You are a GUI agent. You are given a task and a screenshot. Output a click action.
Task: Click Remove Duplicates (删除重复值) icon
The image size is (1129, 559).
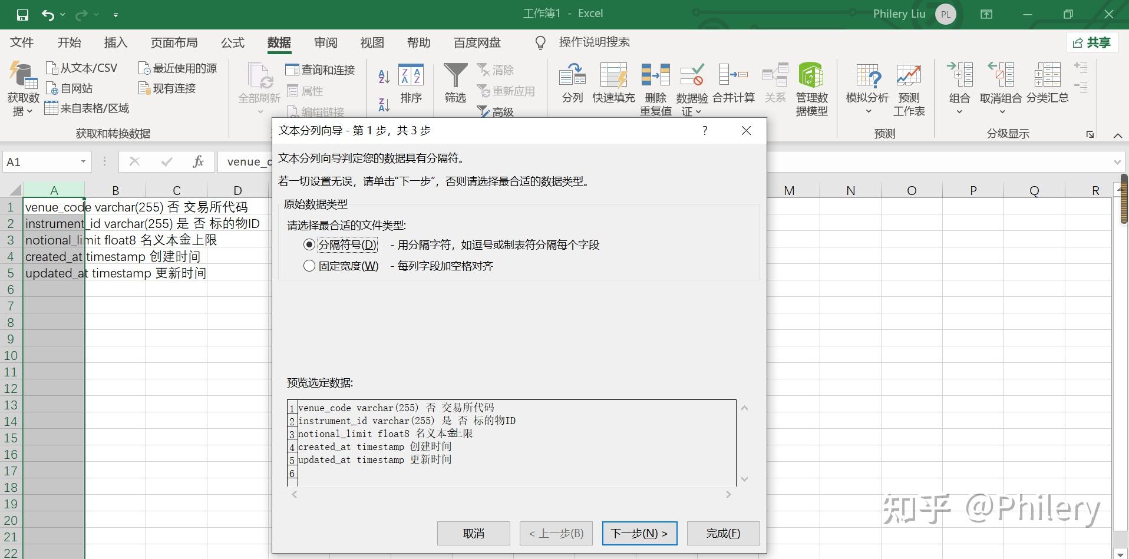pos(656,90)
